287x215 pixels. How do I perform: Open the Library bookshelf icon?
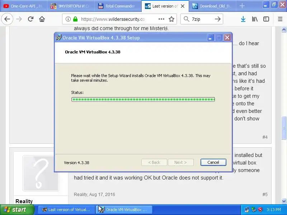255,19
